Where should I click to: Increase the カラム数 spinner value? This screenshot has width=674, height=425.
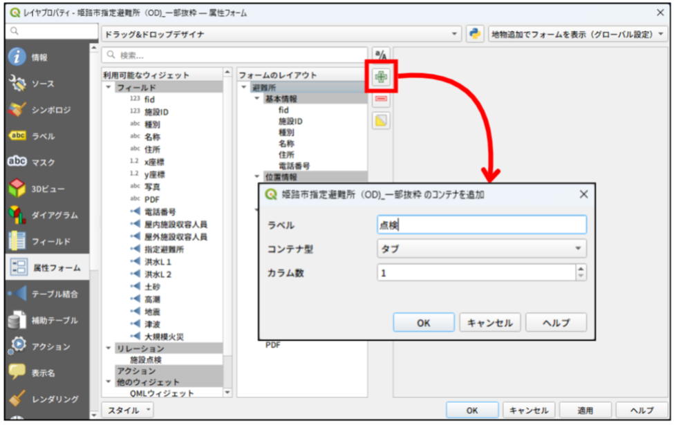pyautogui.click(x=581, y=269)
